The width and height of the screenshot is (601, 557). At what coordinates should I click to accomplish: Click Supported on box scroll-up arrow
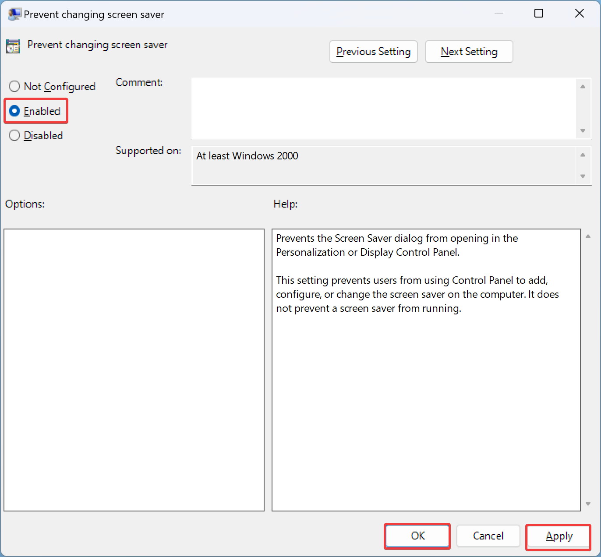[583, 155]
